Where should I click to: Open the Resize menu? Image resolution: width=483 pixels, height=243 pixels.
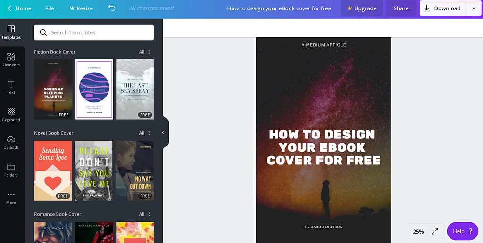[82, 8]
